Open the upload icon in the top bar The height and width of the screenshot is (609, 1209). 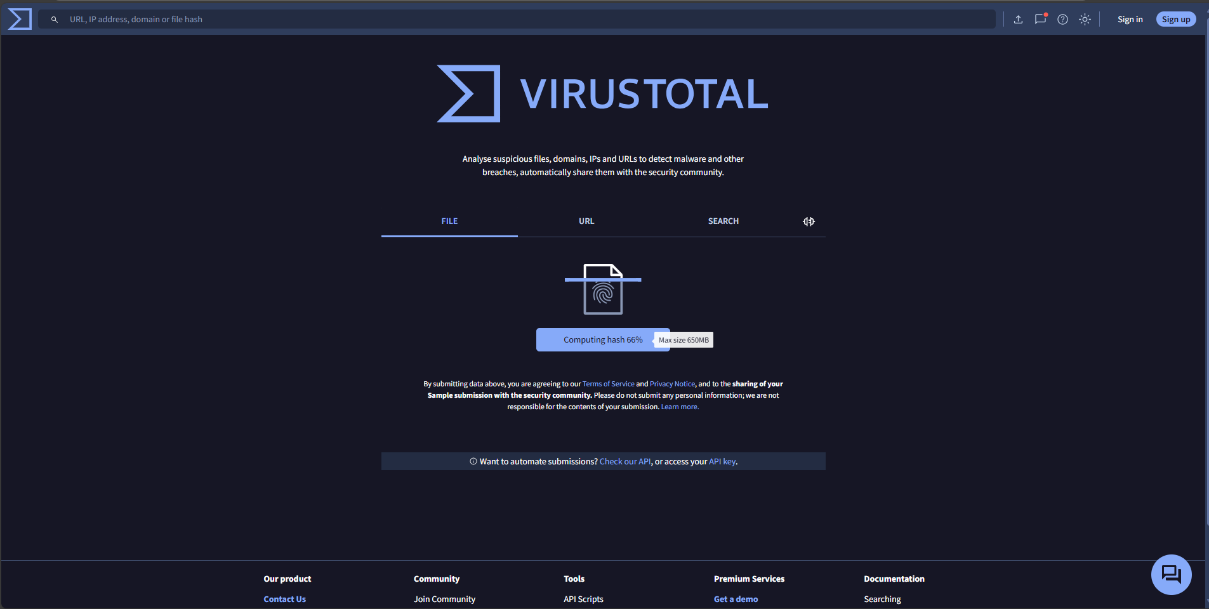point(1018,19)
